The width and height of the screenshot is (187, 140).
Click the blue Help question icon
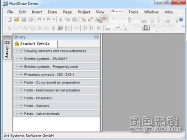click(181, 19)
